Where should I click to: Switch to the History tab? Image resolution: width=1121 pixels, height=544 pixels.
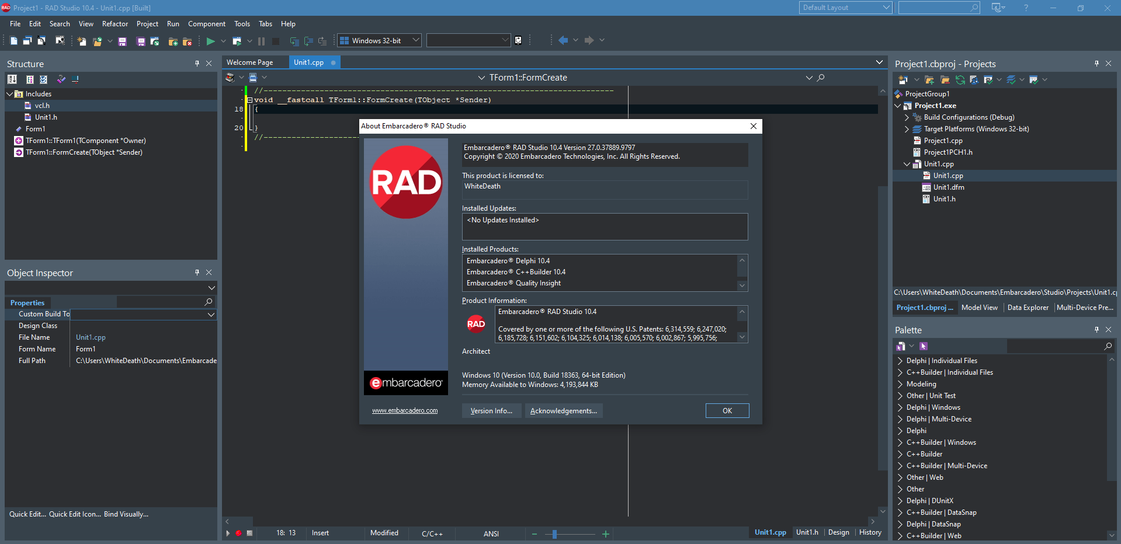[870, 532]
